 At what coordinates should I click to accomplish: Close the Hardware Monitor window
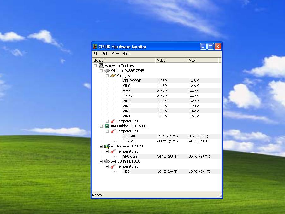218,47
